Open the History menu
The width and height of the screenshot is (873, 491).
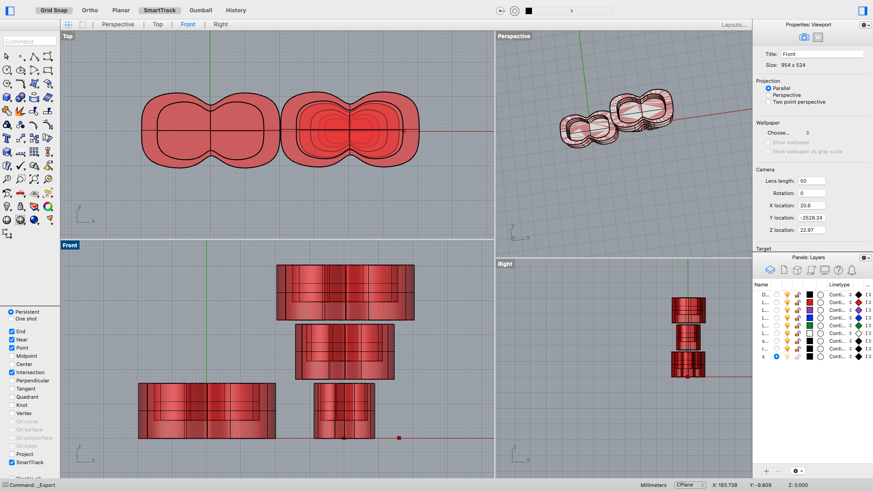[x=236, y=10]
